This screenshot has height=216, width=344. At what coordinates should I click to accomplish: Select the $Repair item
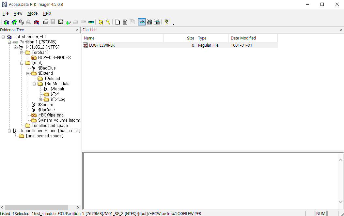57,89
